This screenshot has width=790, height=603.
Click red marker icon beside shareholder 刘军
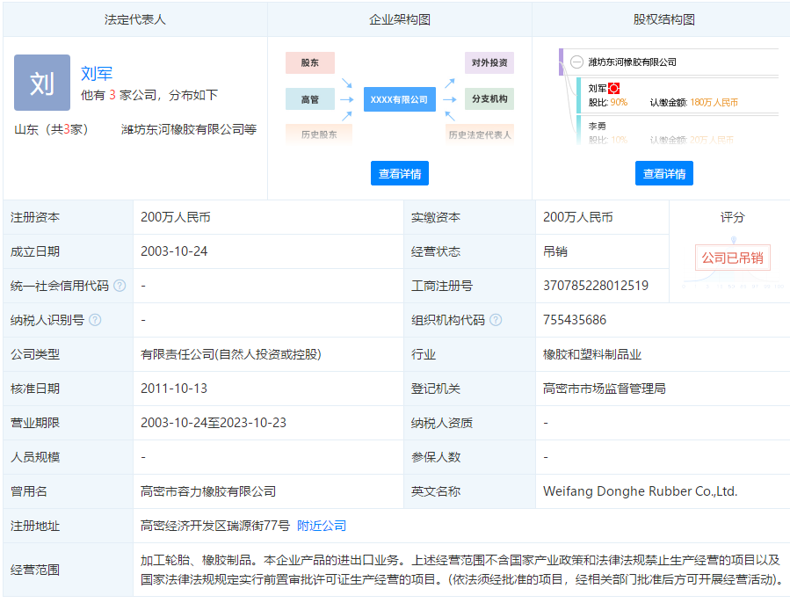pyautogui.click(x=613, y=88)
